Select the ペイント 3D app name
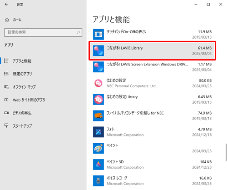 tap(115, 162)
